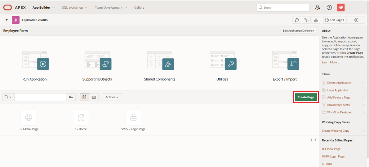
Task: Click the Delete Application trash icon
Action: [x=324, y=82]
